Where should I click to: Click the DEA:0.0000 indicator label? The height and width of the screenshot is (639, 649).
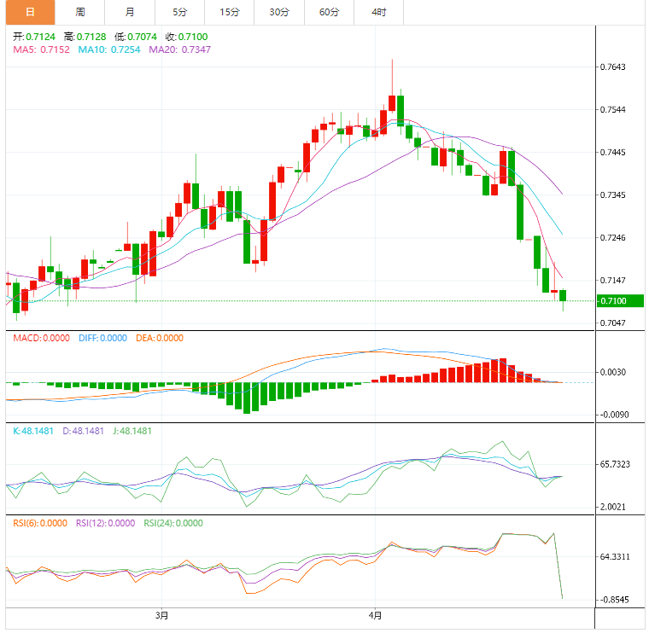[160, 339]
